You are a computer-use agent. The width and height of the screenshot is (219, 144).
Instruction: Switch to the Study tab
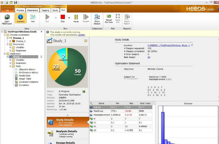[55, 10]
